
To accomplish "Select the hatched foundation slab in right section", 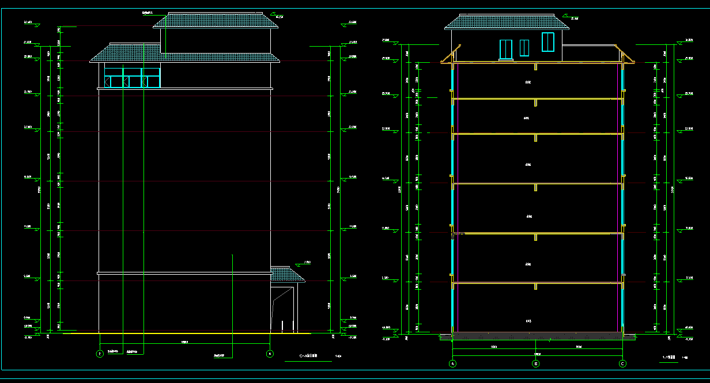I will click(x=536, y=335).
